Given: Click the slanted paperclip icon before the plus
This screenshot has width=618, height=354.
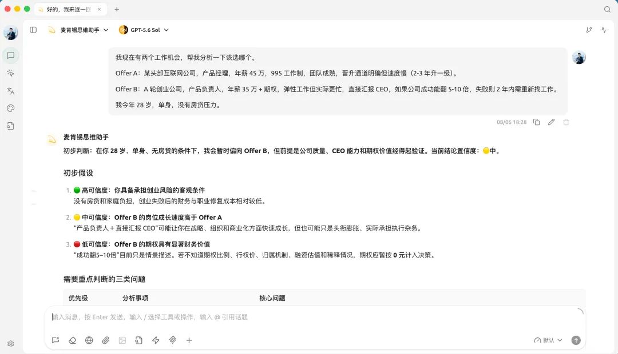Looking at the screenshot, I should (173, 340).
